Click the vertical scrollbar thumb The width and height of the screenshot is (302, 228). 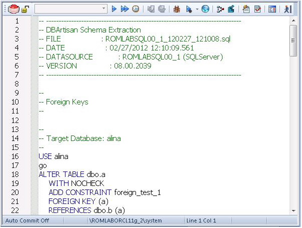(293, 40)
